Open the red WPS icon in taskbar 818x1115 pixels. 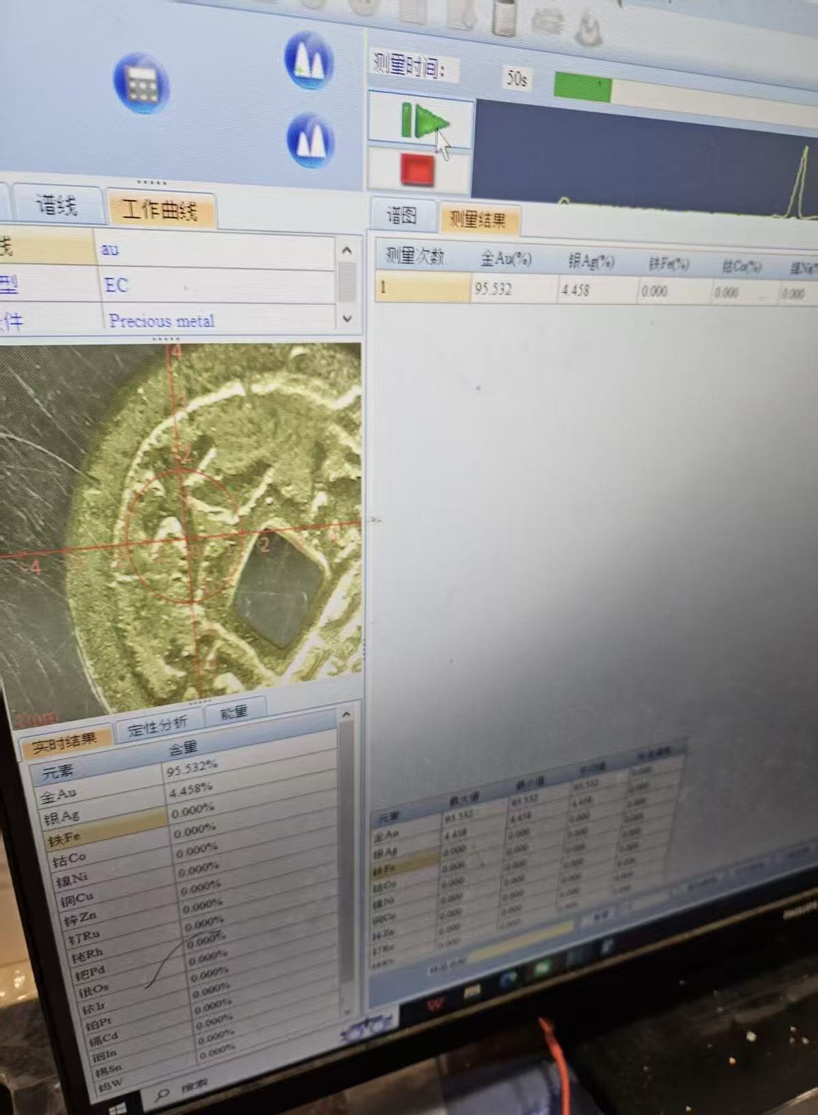click(x=435, y=1004)
